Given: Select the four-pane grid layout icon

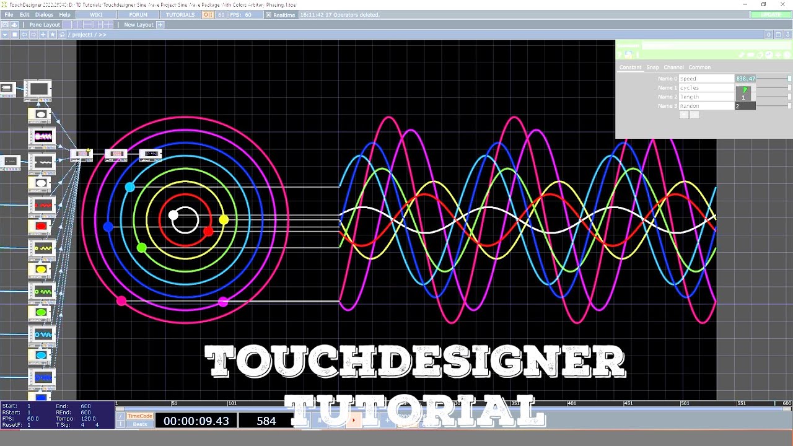Looking at the screenshot, I should (x=108, y=25).
